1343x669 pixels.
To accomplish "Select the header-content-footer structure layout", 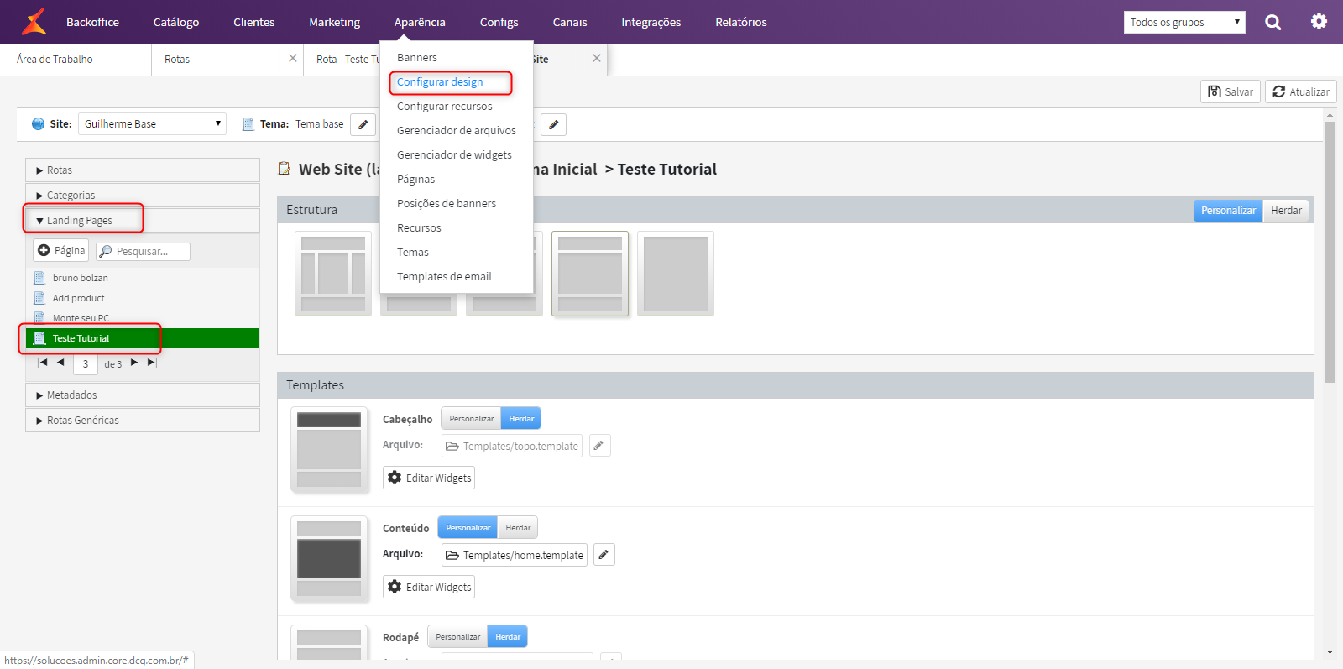I will point(590,274).
